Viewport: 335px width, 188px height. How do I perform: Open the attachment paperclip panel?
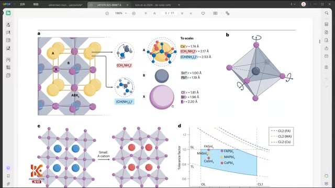(x=8, y=184)
